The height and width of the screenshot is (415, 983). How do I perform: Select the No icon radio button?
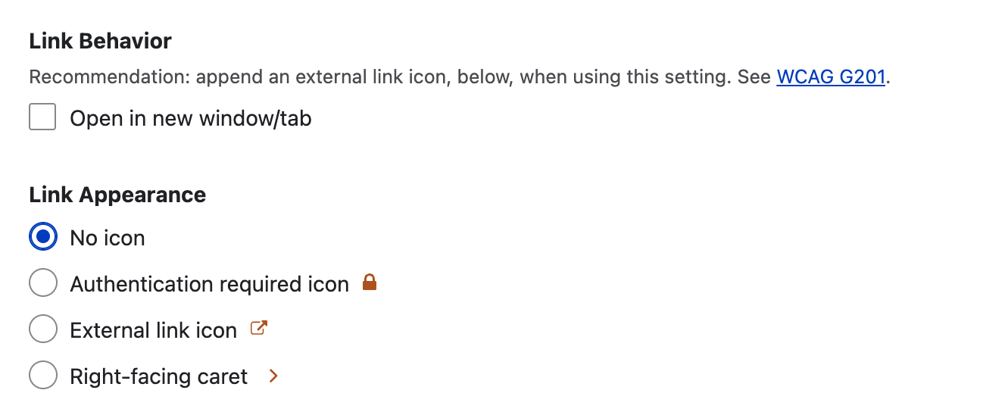pyautogui.click(x=43, y=237)
